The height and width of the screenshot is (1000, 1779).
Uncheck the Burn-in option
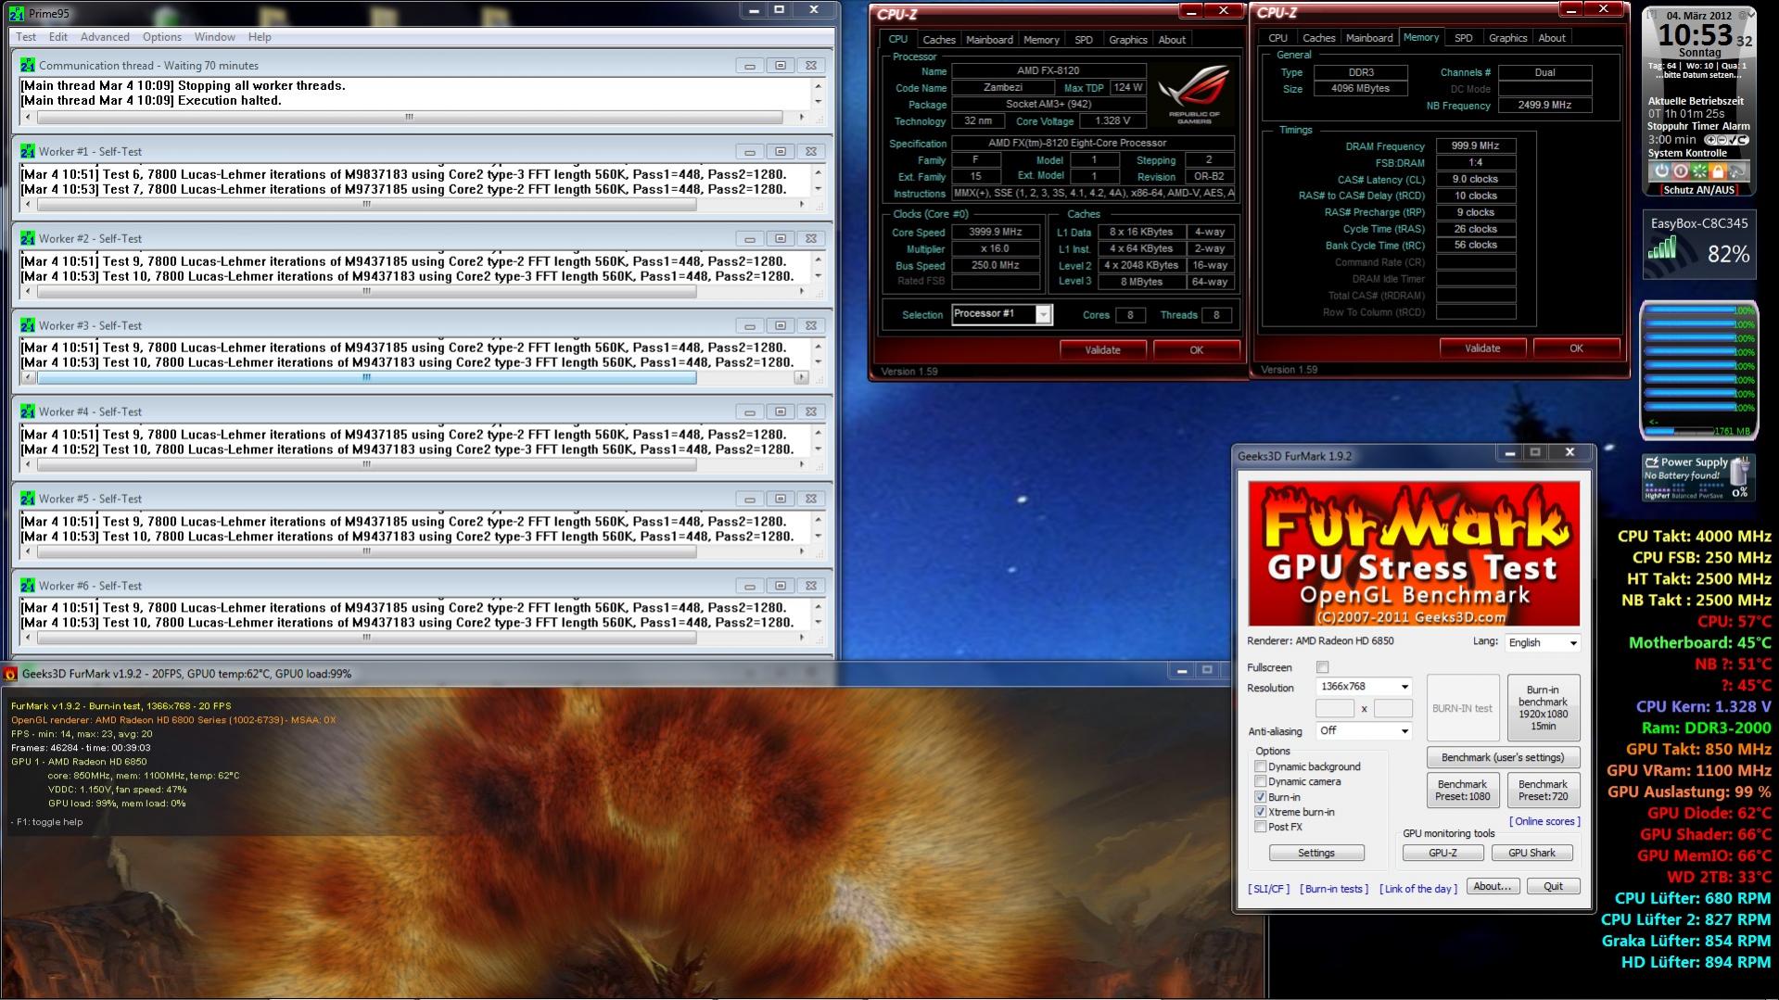[1260, 797]
